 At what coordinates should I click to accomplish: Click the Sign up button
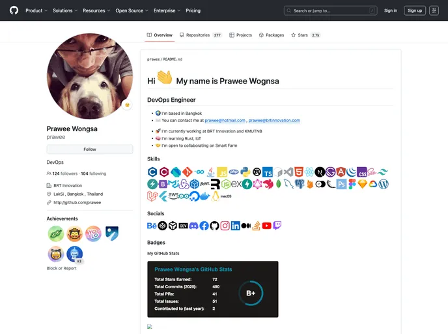pos(415,10)
